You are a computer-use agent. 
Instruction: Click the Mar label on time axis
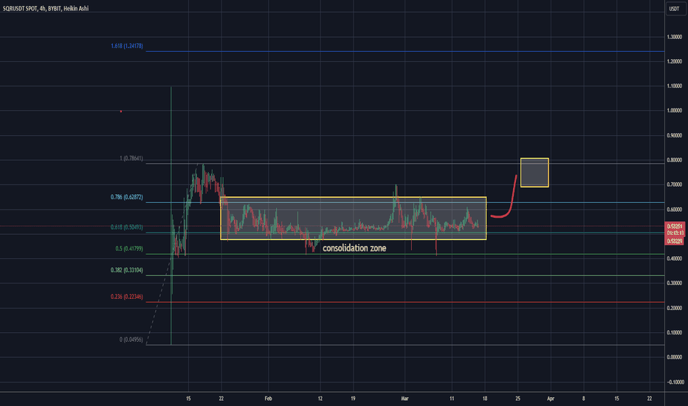click(x=405, y=399)
